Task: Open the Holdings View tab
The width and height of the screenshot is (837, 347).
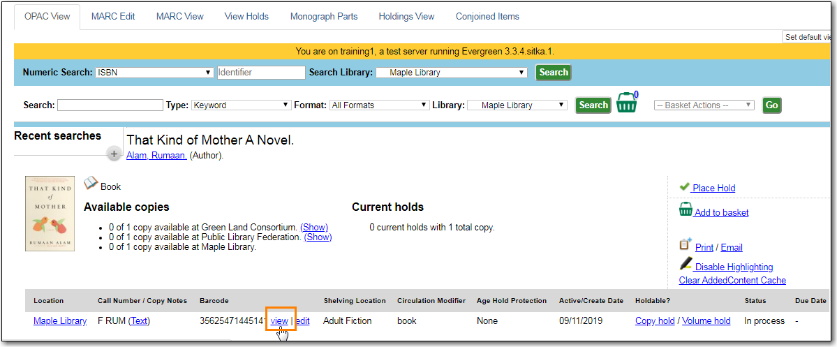Action: pos(406,16)
